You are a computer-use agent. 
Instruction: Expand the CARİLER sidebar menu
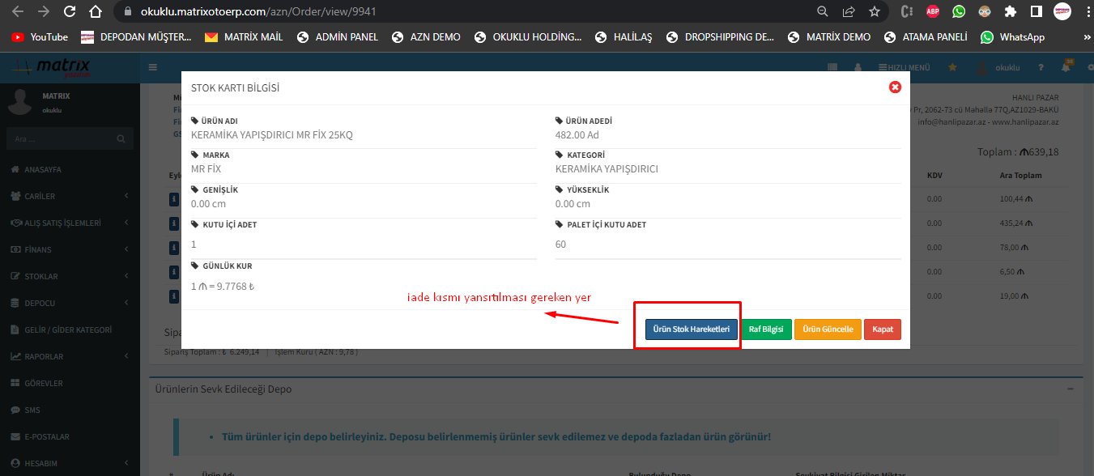coord(70,196)
